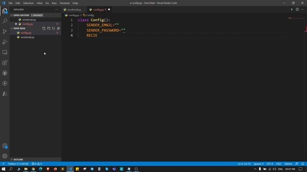The width and height of the screenshot is (307, 172).
Task: Open the Help menu
Action: pos(75,3)
